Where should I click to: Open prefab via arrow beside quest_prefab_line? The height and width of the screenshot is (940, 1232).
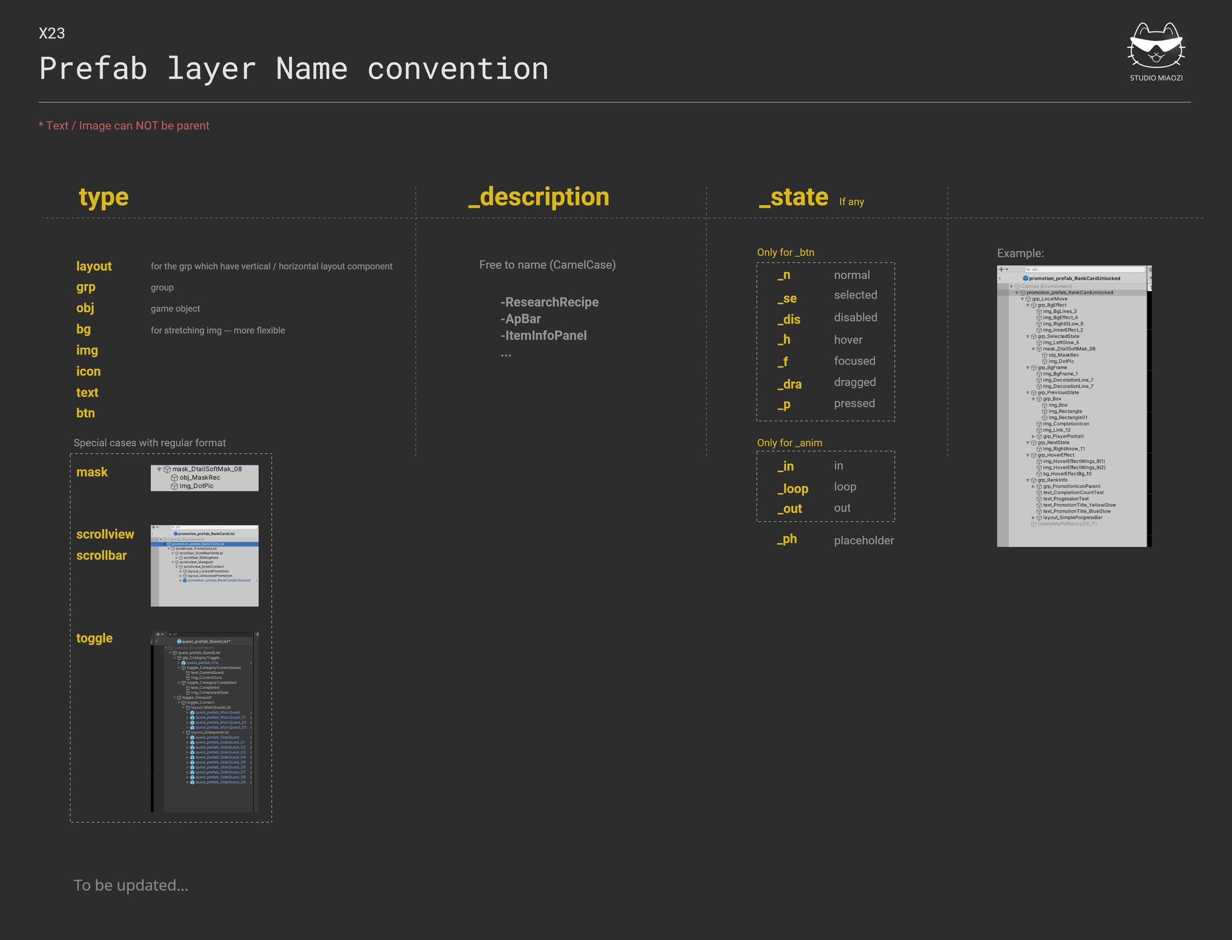click(x=251, y=663)
